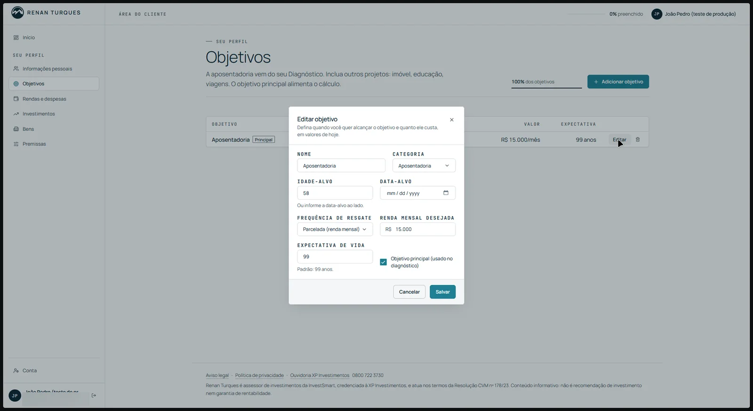Click the Renda mensal desejada field
The height and width of the screenshot is (411, 753).
418,229
